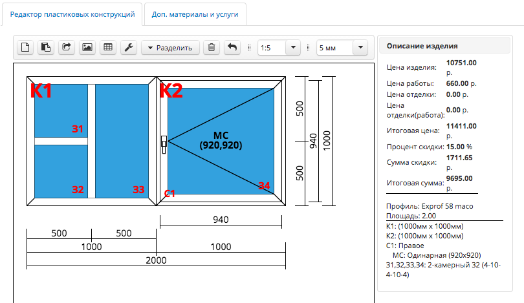
Task: Open the table grid icon
Action: pos(108,47)
